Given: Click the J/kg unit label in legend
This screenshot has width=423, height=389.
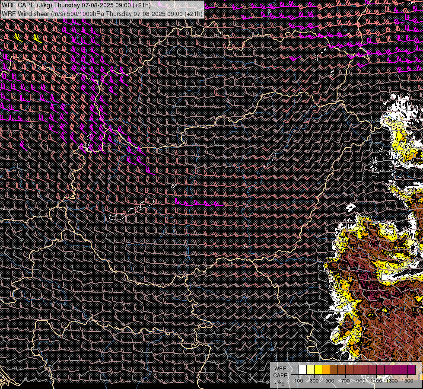Looking at the screenshot, I should 280,383.
